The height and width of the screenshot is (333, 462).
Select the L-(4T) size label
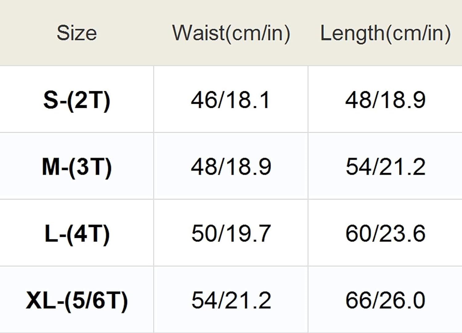pyautogui.click(x=77, y=234)
